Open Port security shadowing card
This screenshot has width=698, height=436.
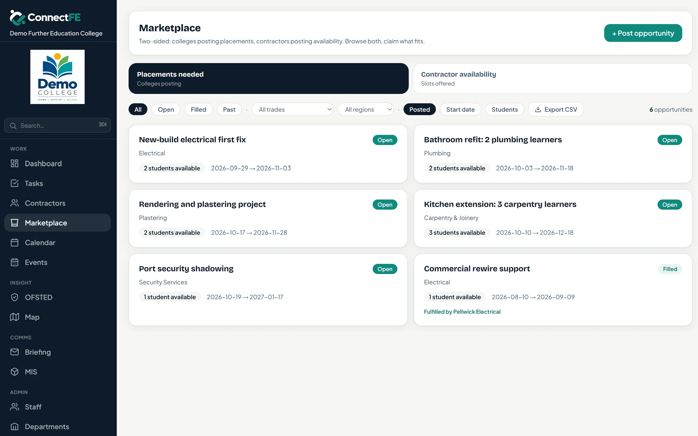pyautogui.click(x=268, y=290)
